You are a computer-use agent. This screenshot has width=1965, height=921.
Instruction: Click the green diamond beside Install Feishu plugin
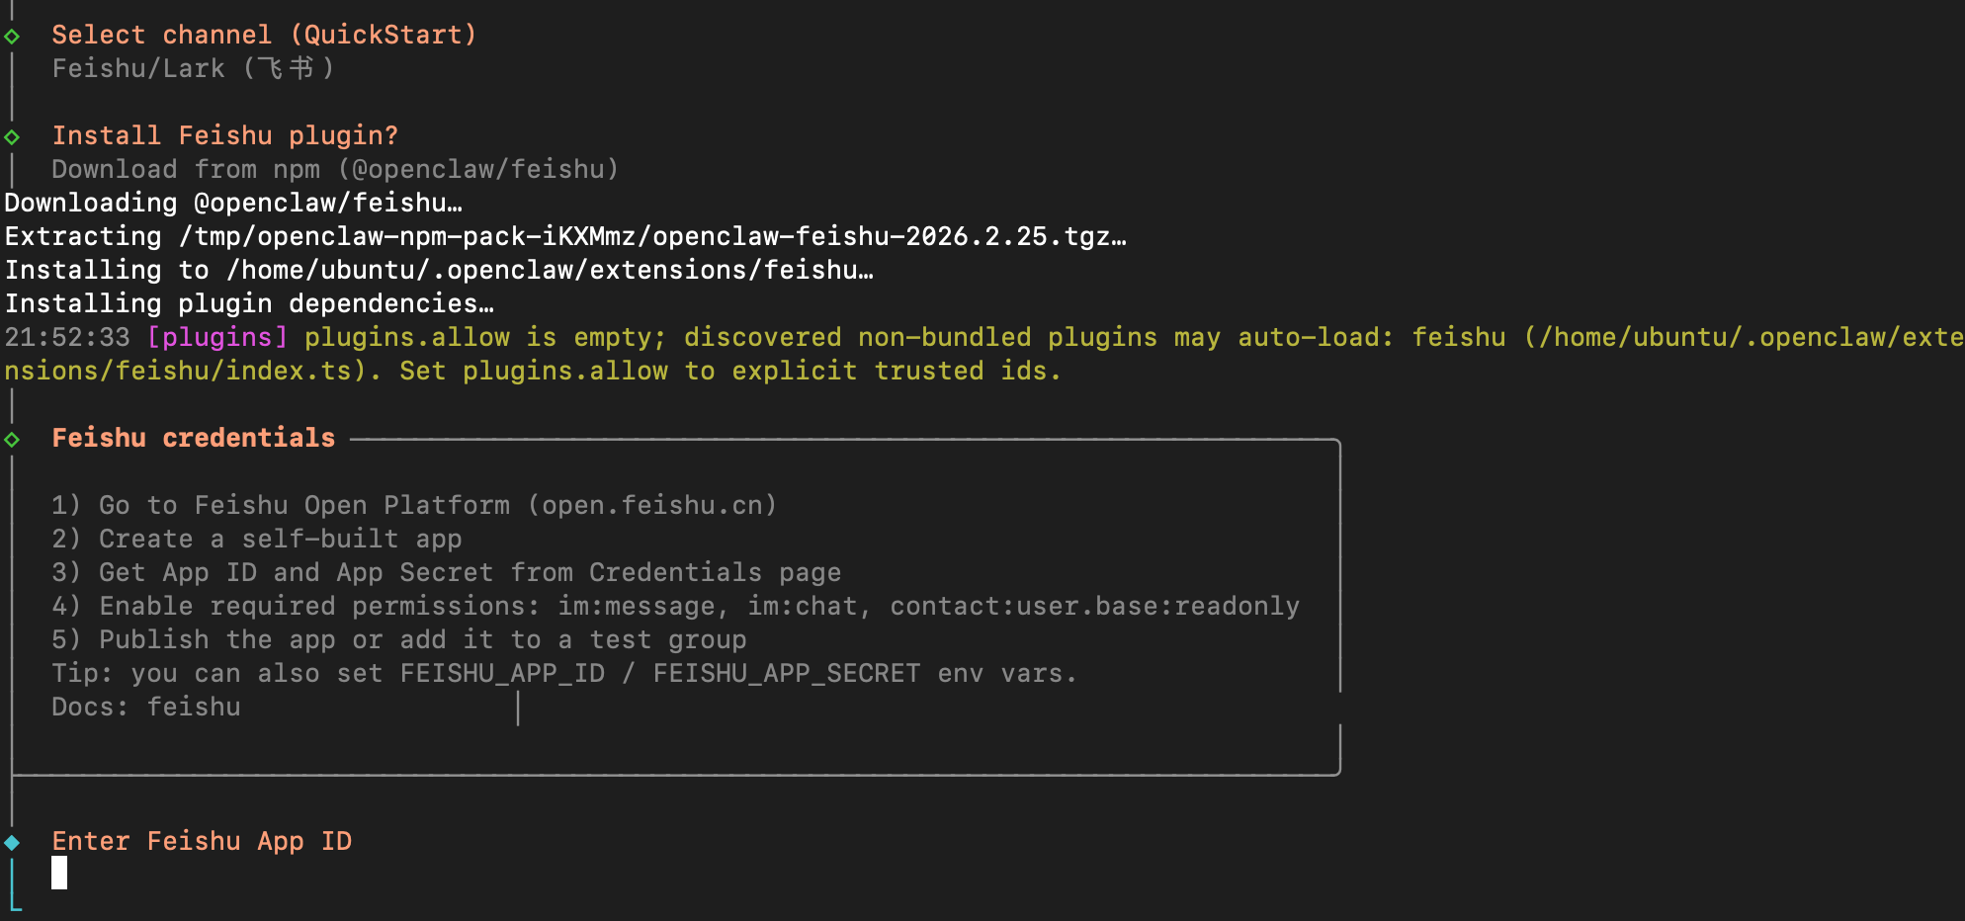click(12, 136)
